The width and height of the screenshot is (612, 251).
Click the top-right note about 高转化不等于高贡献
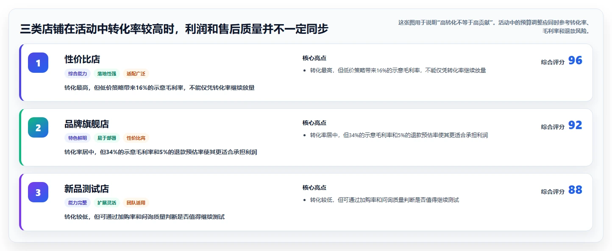point(494,27)
